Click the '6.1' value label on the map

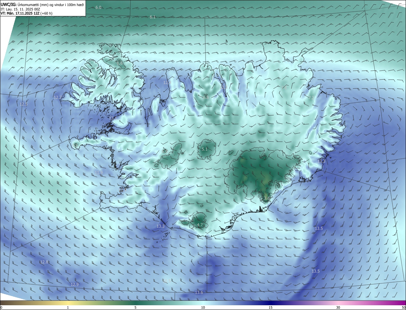pyautogui.click(x=153, y=17)
